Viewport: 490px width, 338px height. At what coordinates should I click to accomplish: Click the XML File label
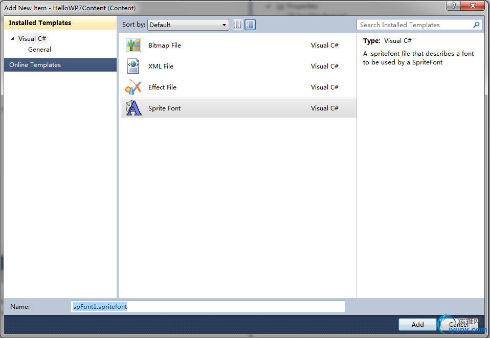pyautogui.click(x=161, y=66)
